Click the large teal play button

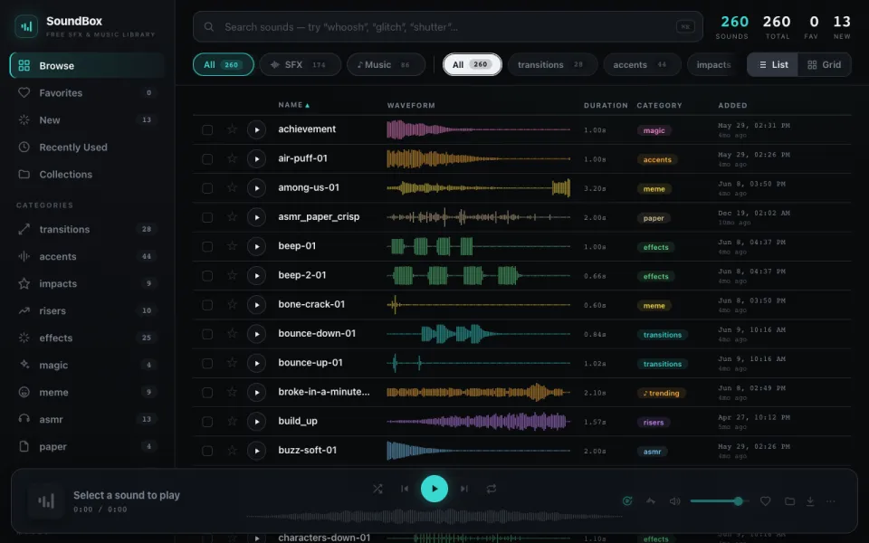pyautogui.click(x=434, y=489)
